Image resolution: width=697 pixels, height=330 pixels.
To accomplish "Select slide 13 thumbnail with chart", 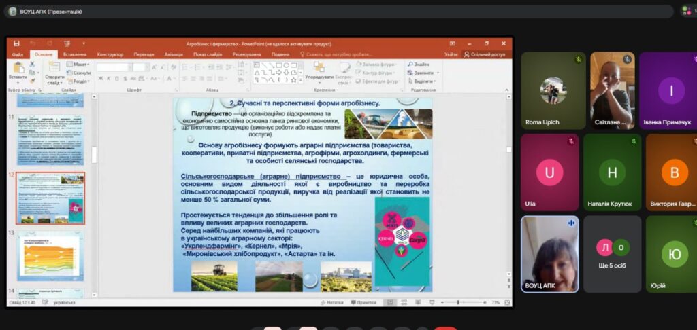I will [50, 256].
